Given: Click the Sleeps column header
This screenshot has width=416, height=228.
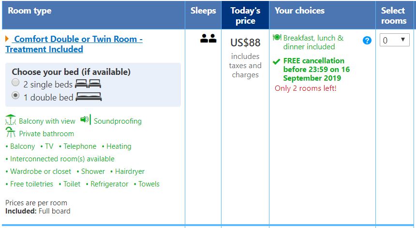Looking at the screenshot, I should tap(203, 11).
